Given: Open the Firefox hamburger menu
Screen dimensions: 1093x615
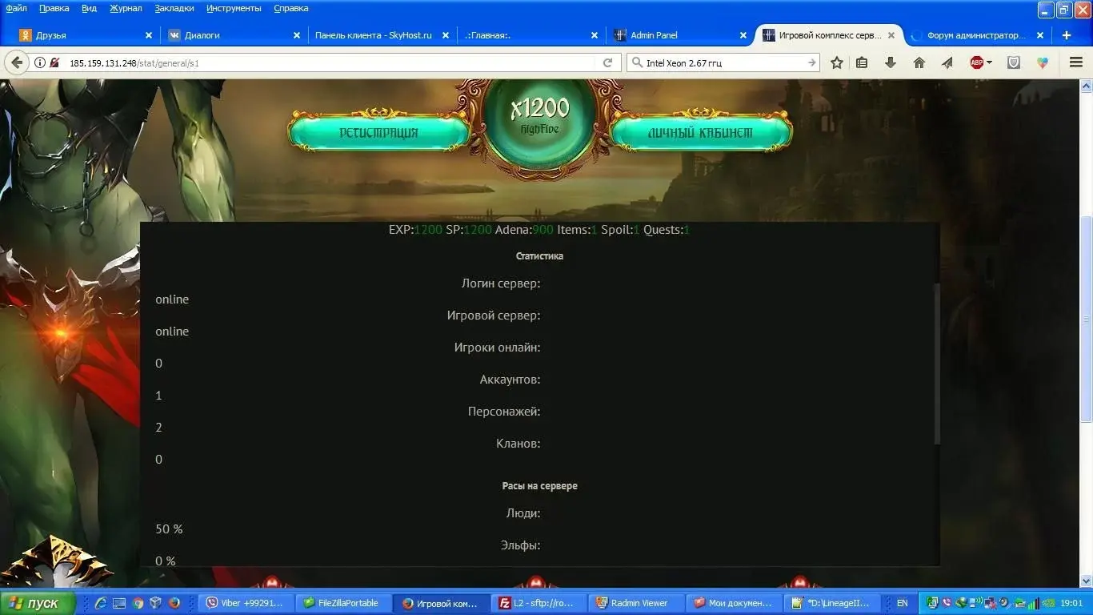Looking at the screenshot, I should (x=1075, y=62).
